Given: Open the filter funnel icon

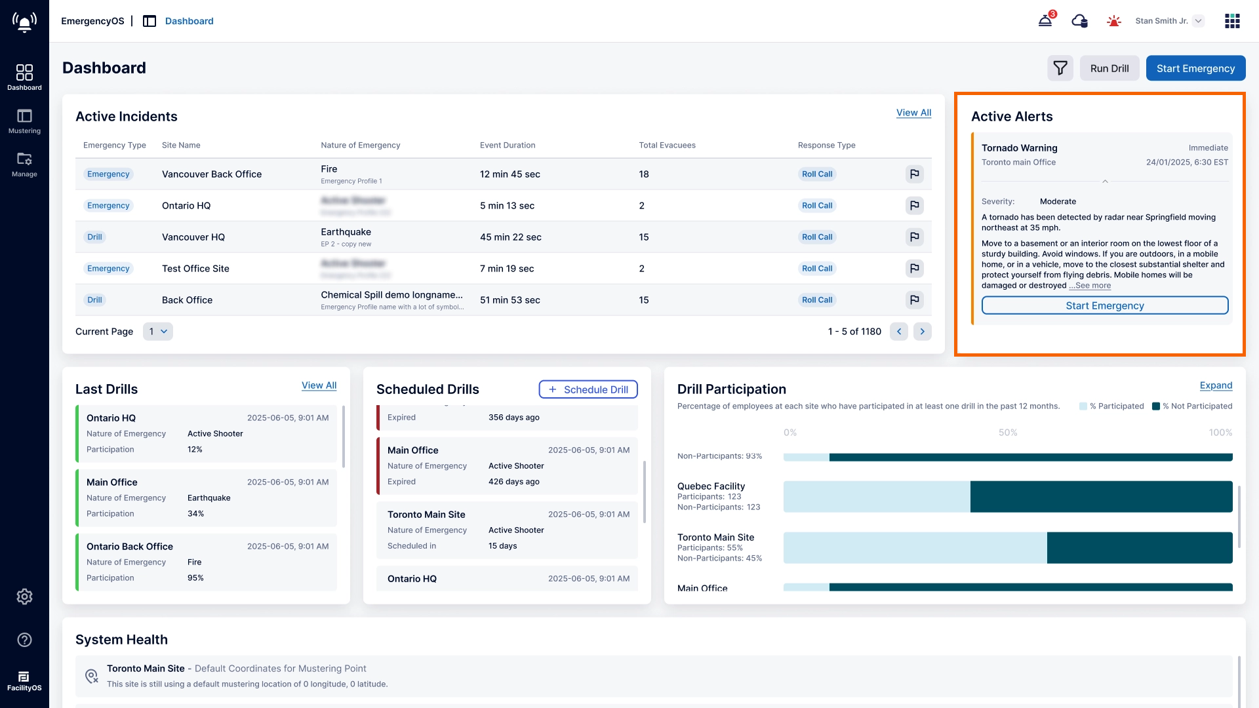Looking at the screenshot, I should tap(1060, 68).
